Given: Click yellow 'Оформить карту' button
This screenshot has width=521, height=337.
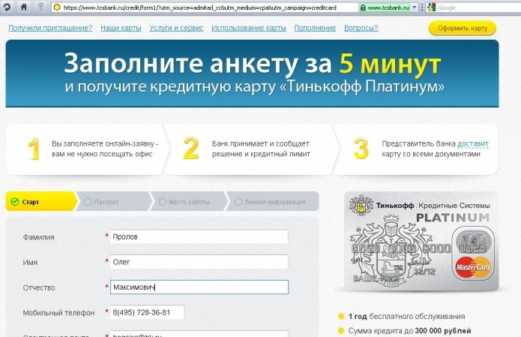Looking at the screenshot, I should tap(463, 29).
